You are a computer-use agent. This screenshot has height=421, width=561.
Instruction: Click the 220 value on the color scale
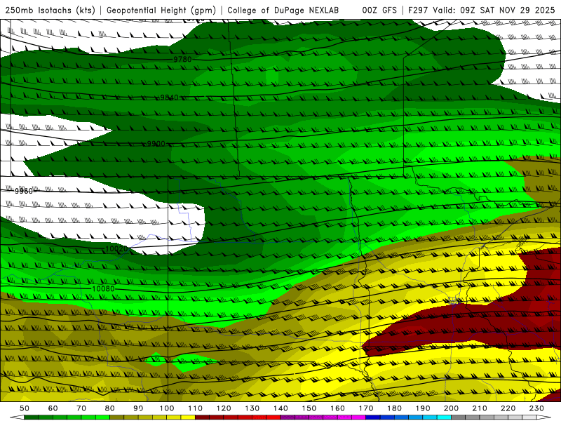[508, 408]
